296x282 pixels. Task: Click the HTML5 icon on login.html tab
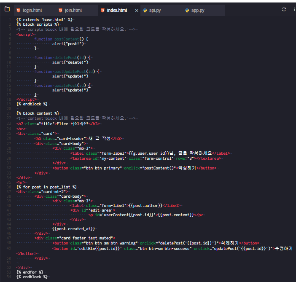(18, 11)
